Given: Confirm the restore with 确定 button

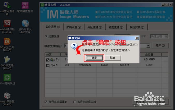Looking at the screenshot, I should [94, 58].
